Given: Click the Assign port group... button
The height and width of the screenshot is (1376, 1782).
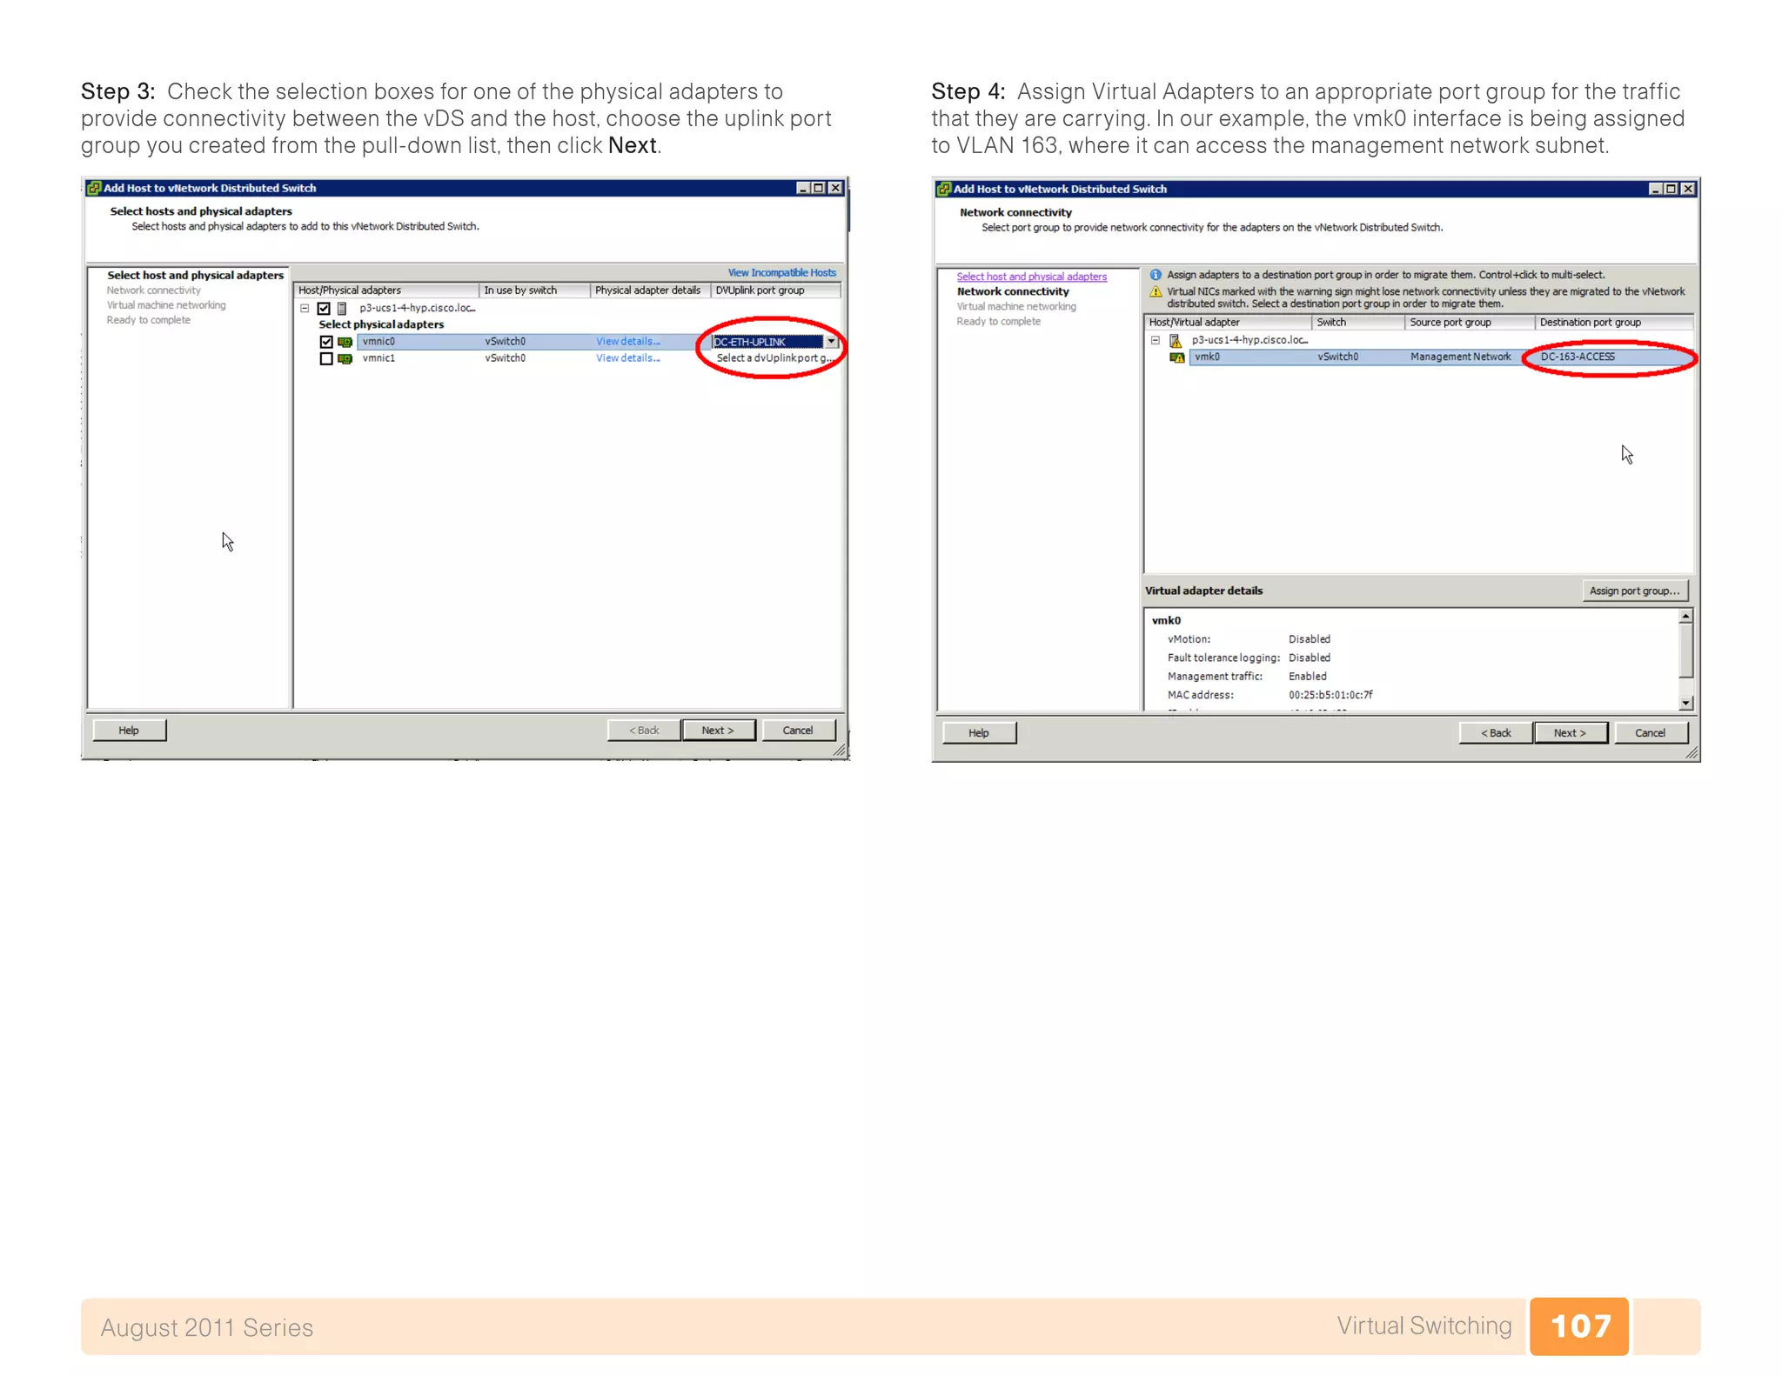Looking at the screenshot, I should [x=1634, y=591].
